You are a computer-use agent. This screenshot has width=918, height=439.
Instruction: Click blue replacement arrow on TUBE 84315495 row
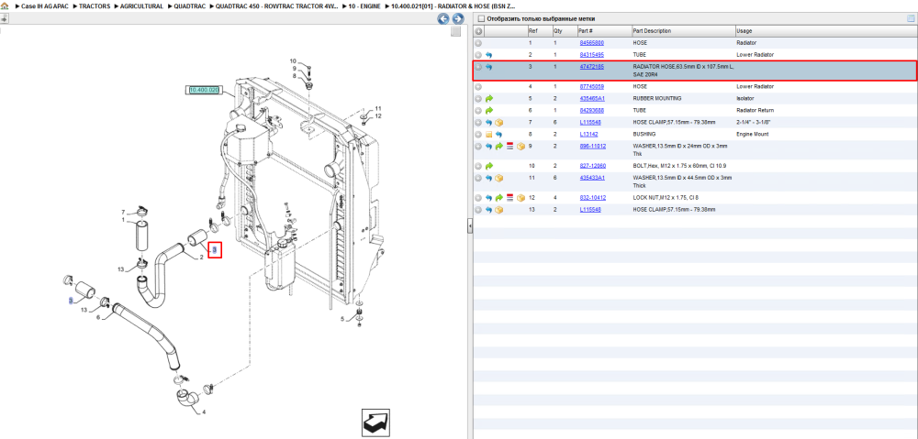pyautogui.click(x=489, y=54)
